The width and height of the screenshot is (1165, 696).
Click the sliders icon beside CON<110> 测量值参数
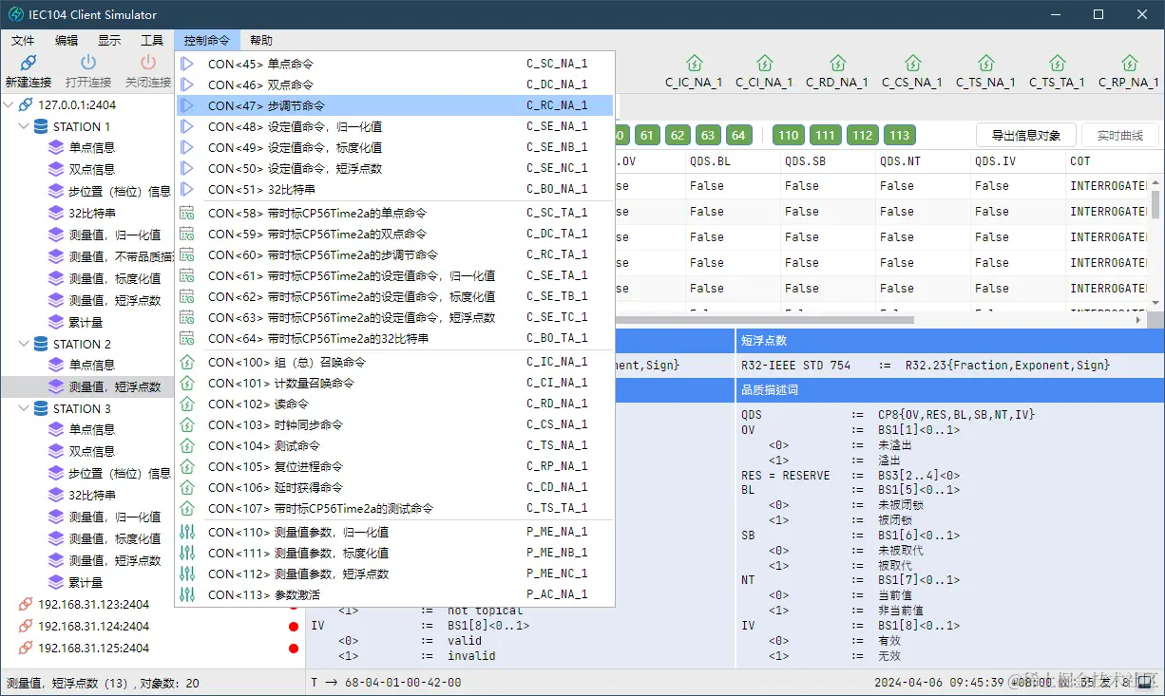pos(187,532)
